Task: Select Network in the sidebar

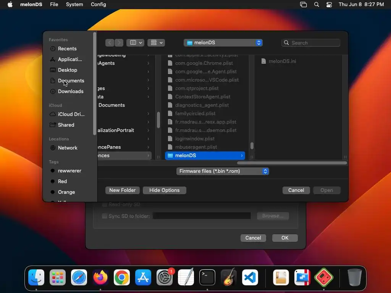Action: click(x=67, y=148)
